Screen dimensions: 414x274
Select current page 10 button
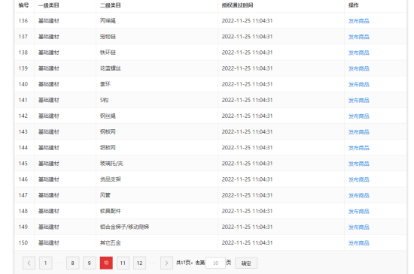(106, 263)
